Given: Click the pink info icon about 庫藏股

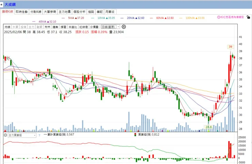Looking at the screenshot, I should pos(219,17).
